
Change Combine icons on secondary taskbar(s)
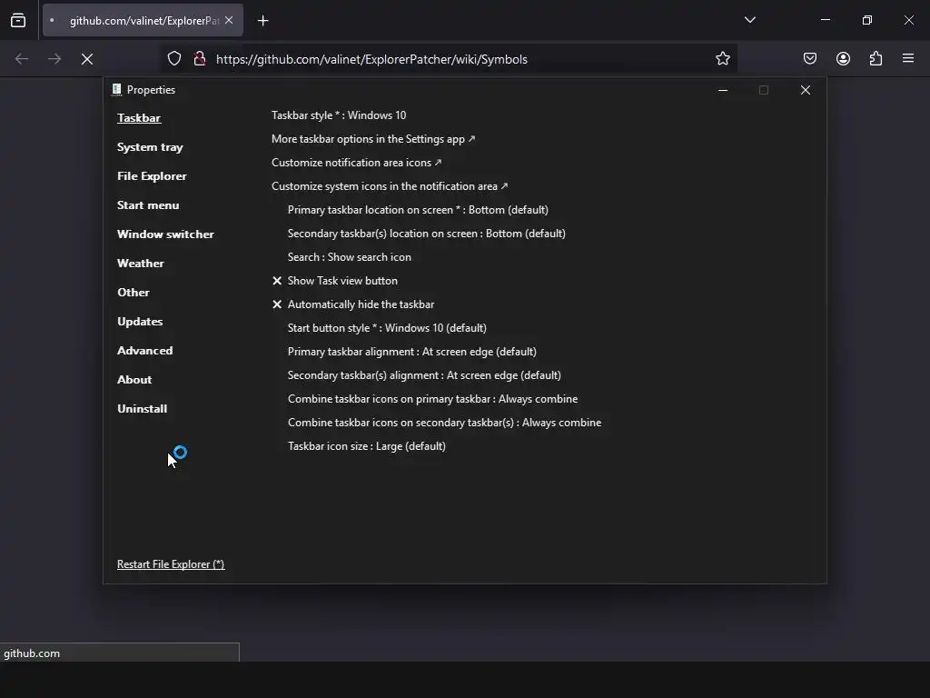445,423
